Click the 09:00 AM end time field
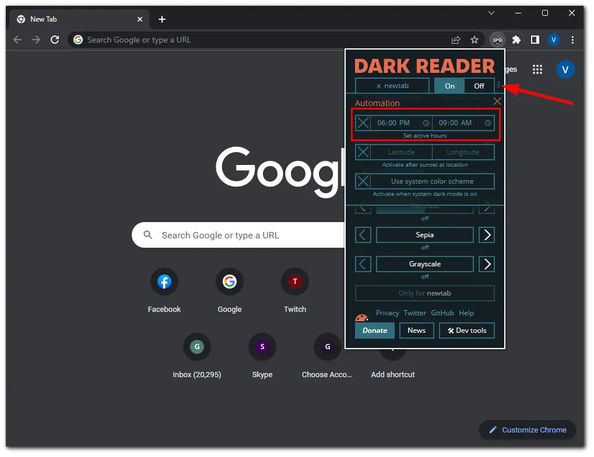The width and height of the screenshot is (594, 457). click(463, 123)
